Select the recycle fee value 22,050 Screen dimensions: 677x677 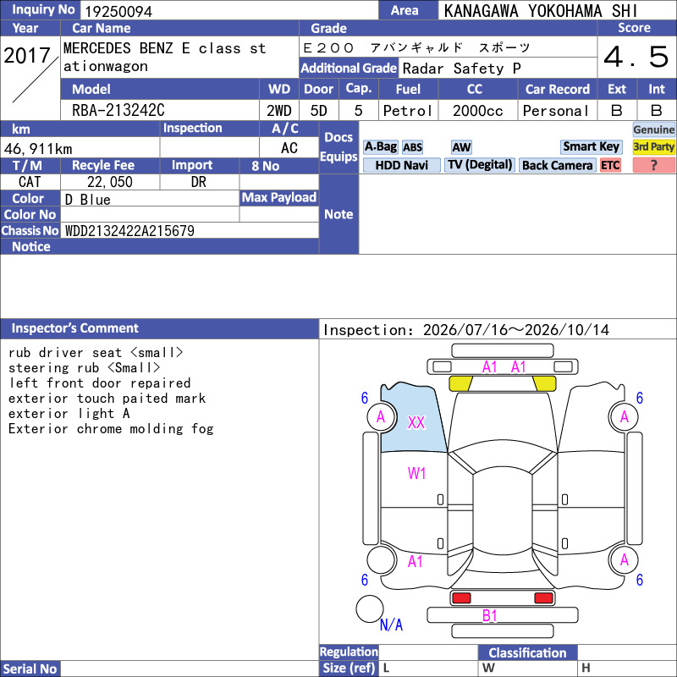point(110,182)
